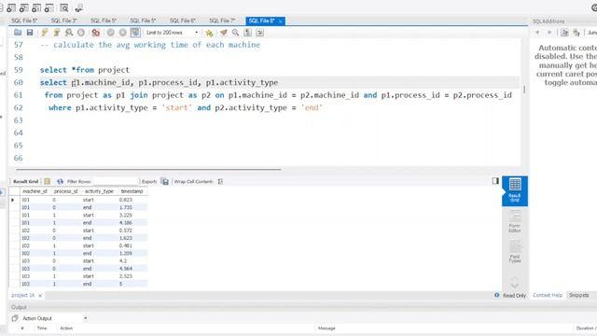
Task: Click the grid icon next to Result Grid label
Action: (48, 181)
